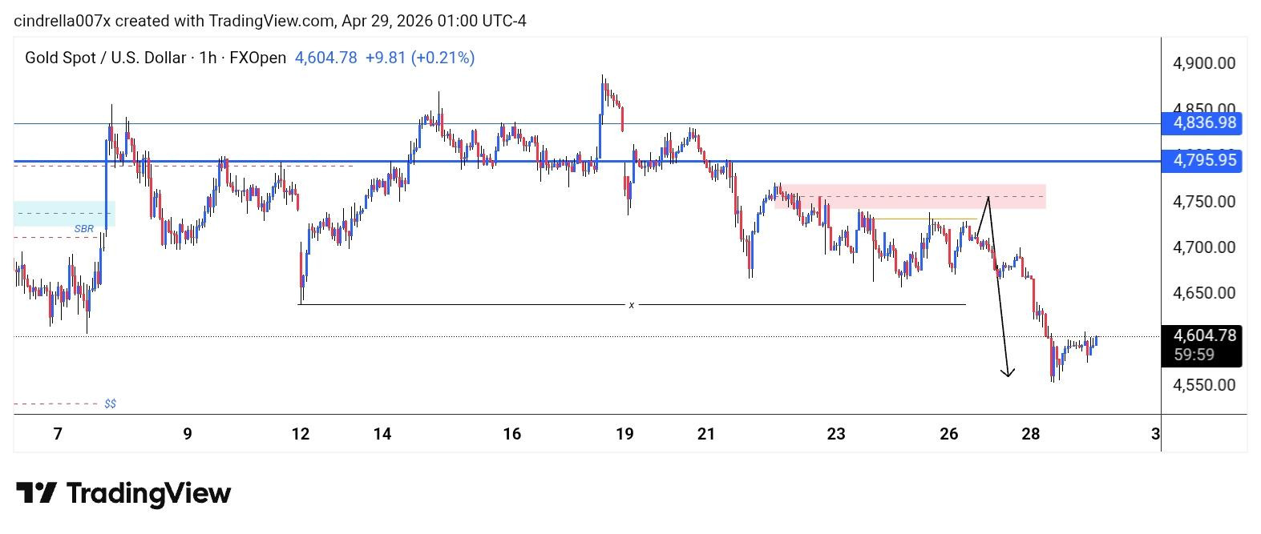Click the 1h timeframe label
The height and width of the screenshot is (534, 1261).
pos(208,58)
